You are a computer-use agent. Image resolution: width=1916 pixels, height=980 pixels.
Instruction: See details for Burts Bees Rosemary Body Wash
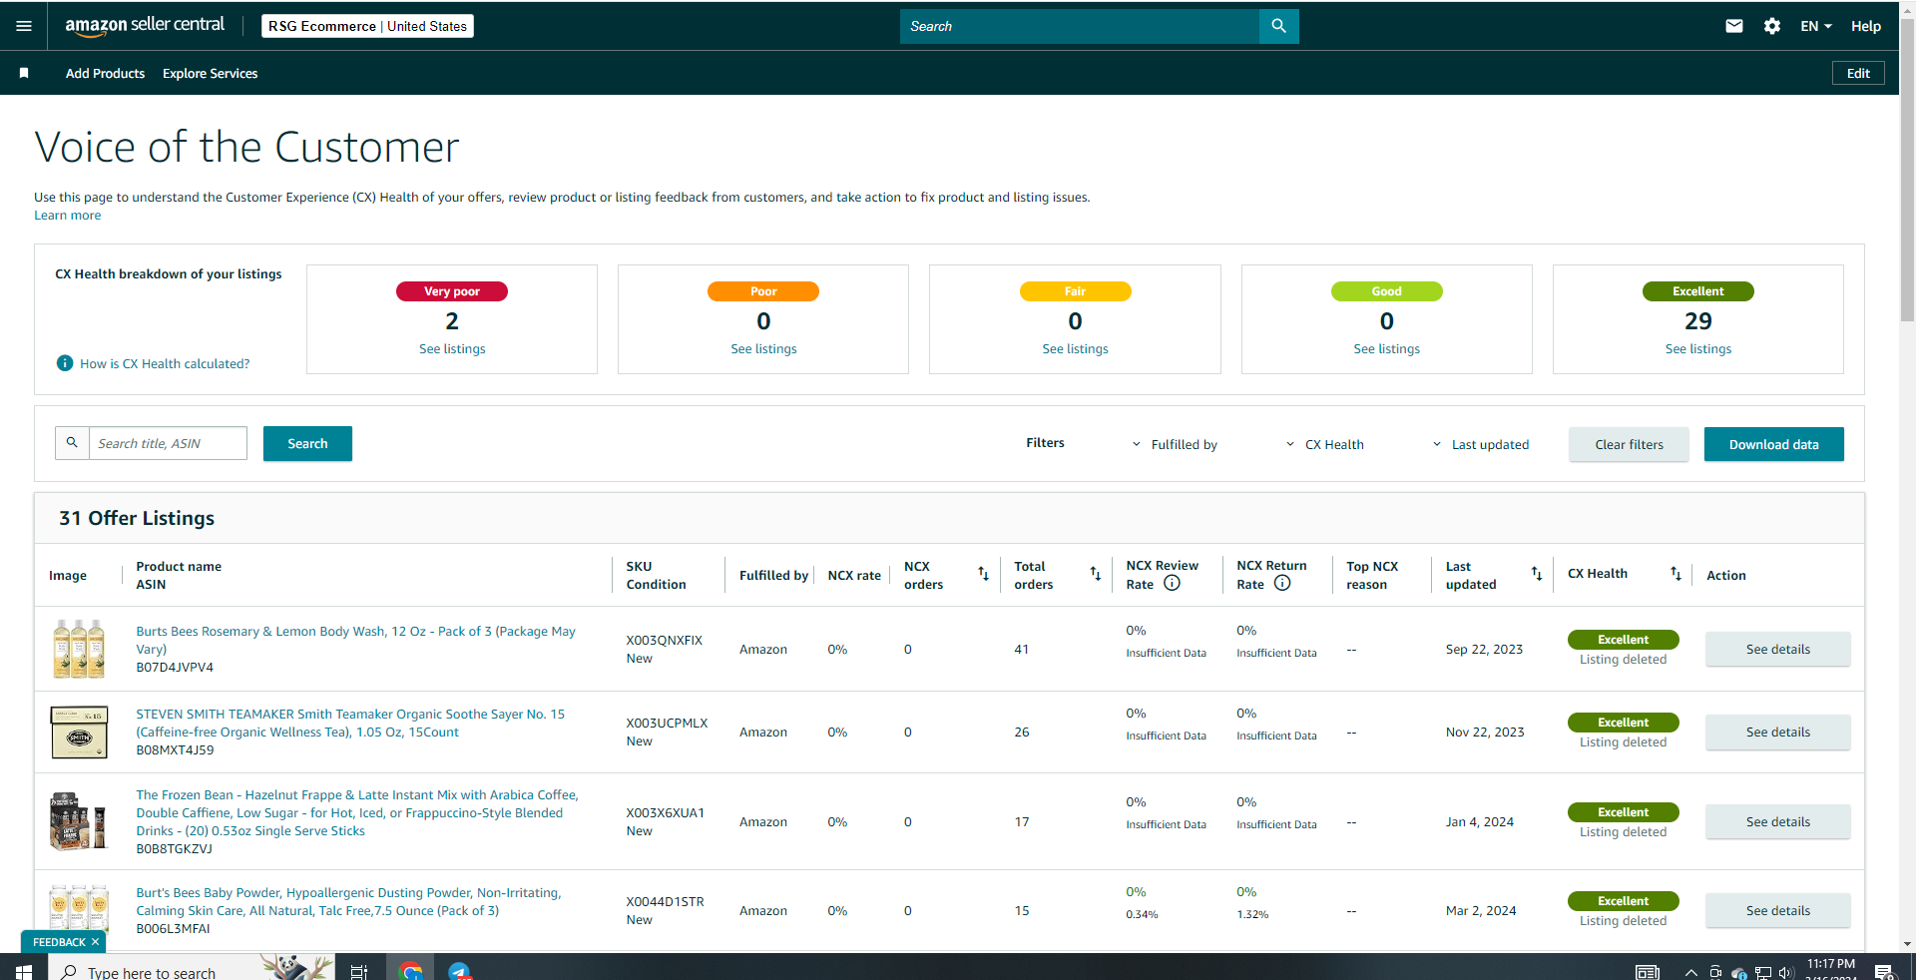pos(1777,649)
